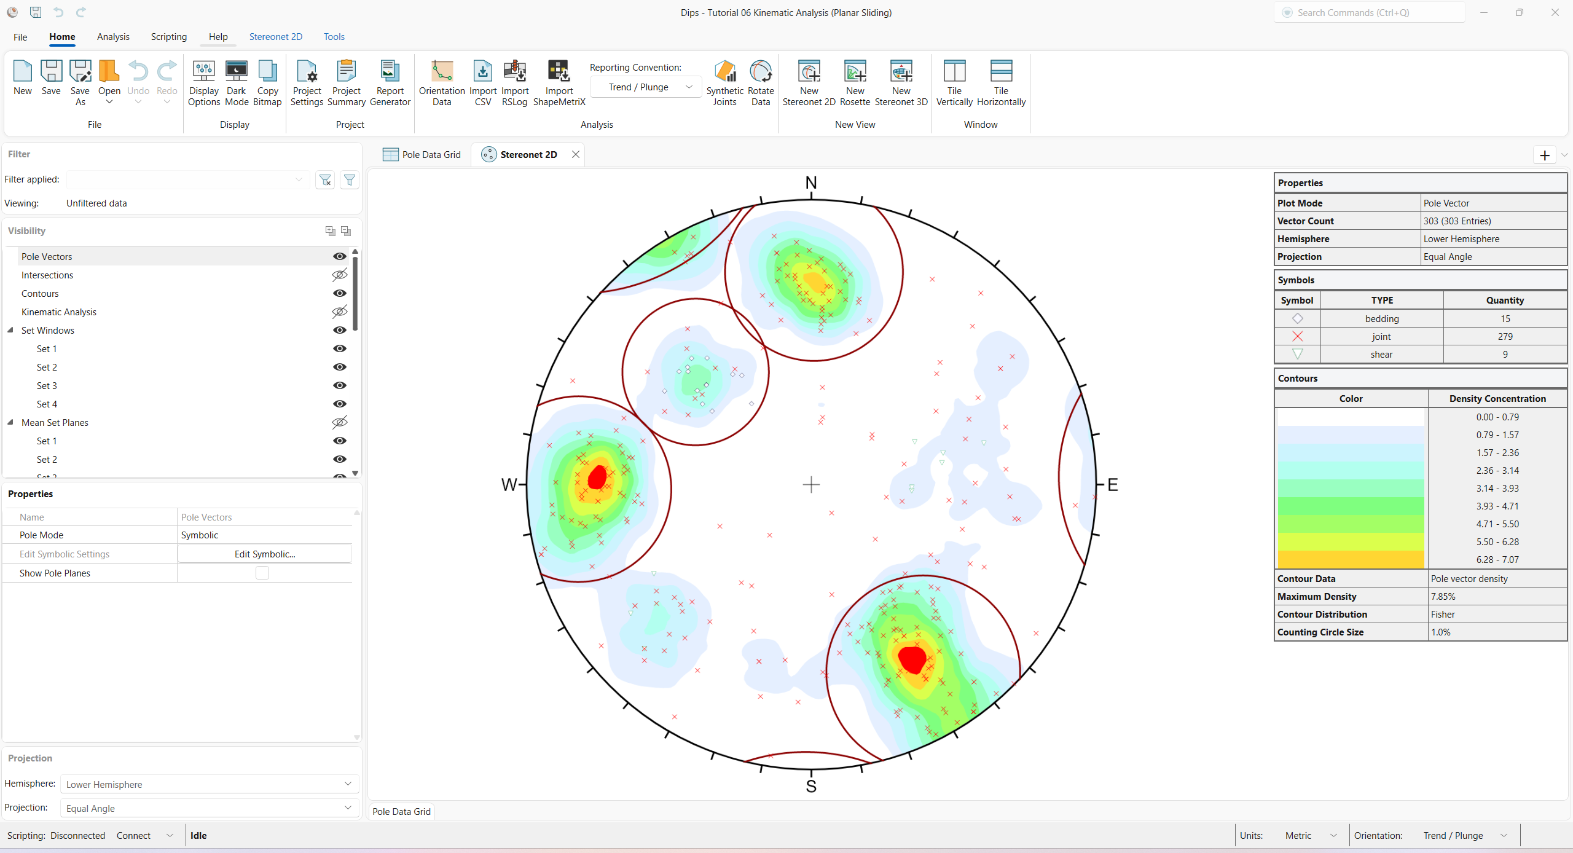Launch the Report Generator
The image size is (1573, 853).
tap(390, 82)
